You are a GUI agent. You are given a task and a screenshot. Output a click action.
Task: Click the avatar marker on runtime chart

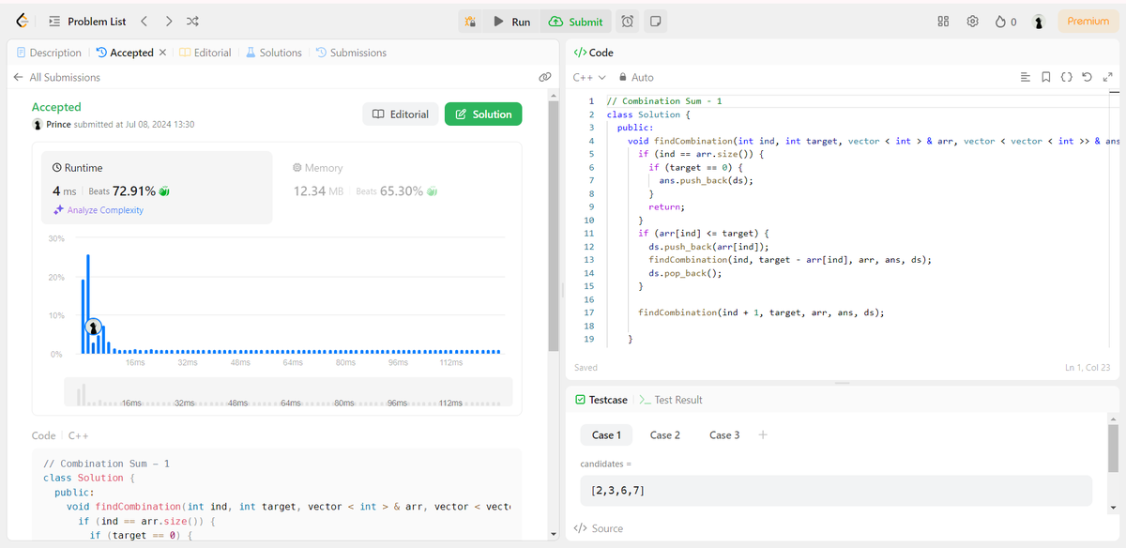(x=94, y=327)
